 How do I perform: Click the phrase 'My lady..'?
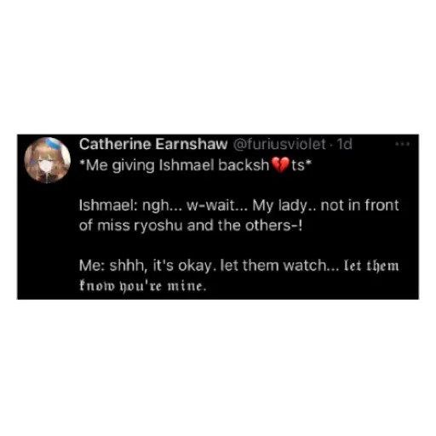[284, 206]
